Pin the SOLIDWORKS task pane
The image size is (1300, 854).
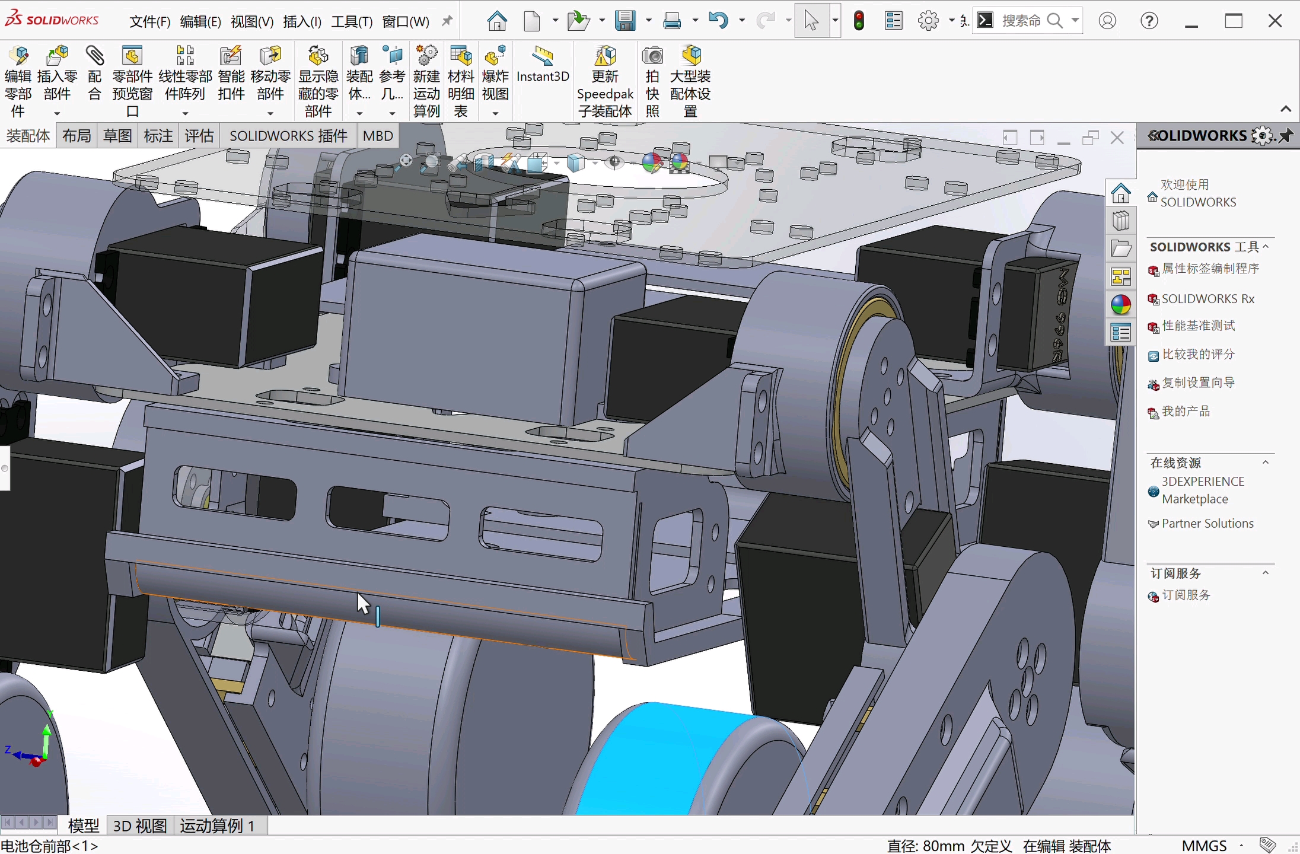click(x=1286, y=136)
